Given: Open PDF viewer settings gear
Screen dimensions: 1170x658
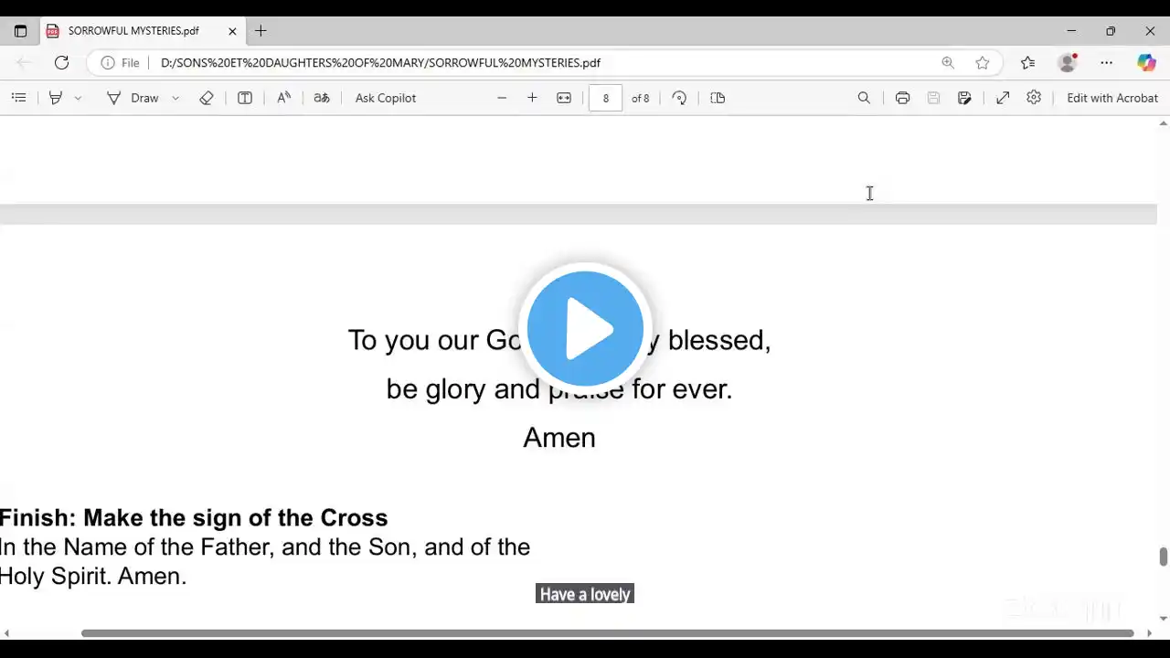Looking at the screenshot, I should click(x=1034, y=98).
